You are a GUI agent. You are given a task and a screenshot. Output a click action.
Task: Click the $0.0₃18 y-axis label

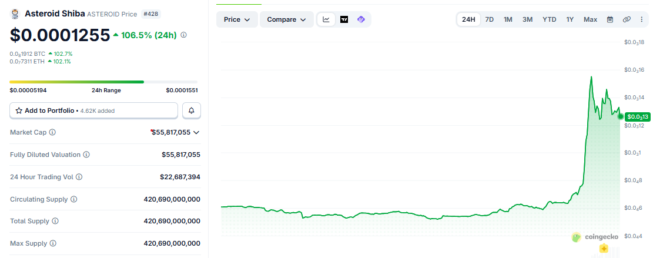[x=634, y=42]
